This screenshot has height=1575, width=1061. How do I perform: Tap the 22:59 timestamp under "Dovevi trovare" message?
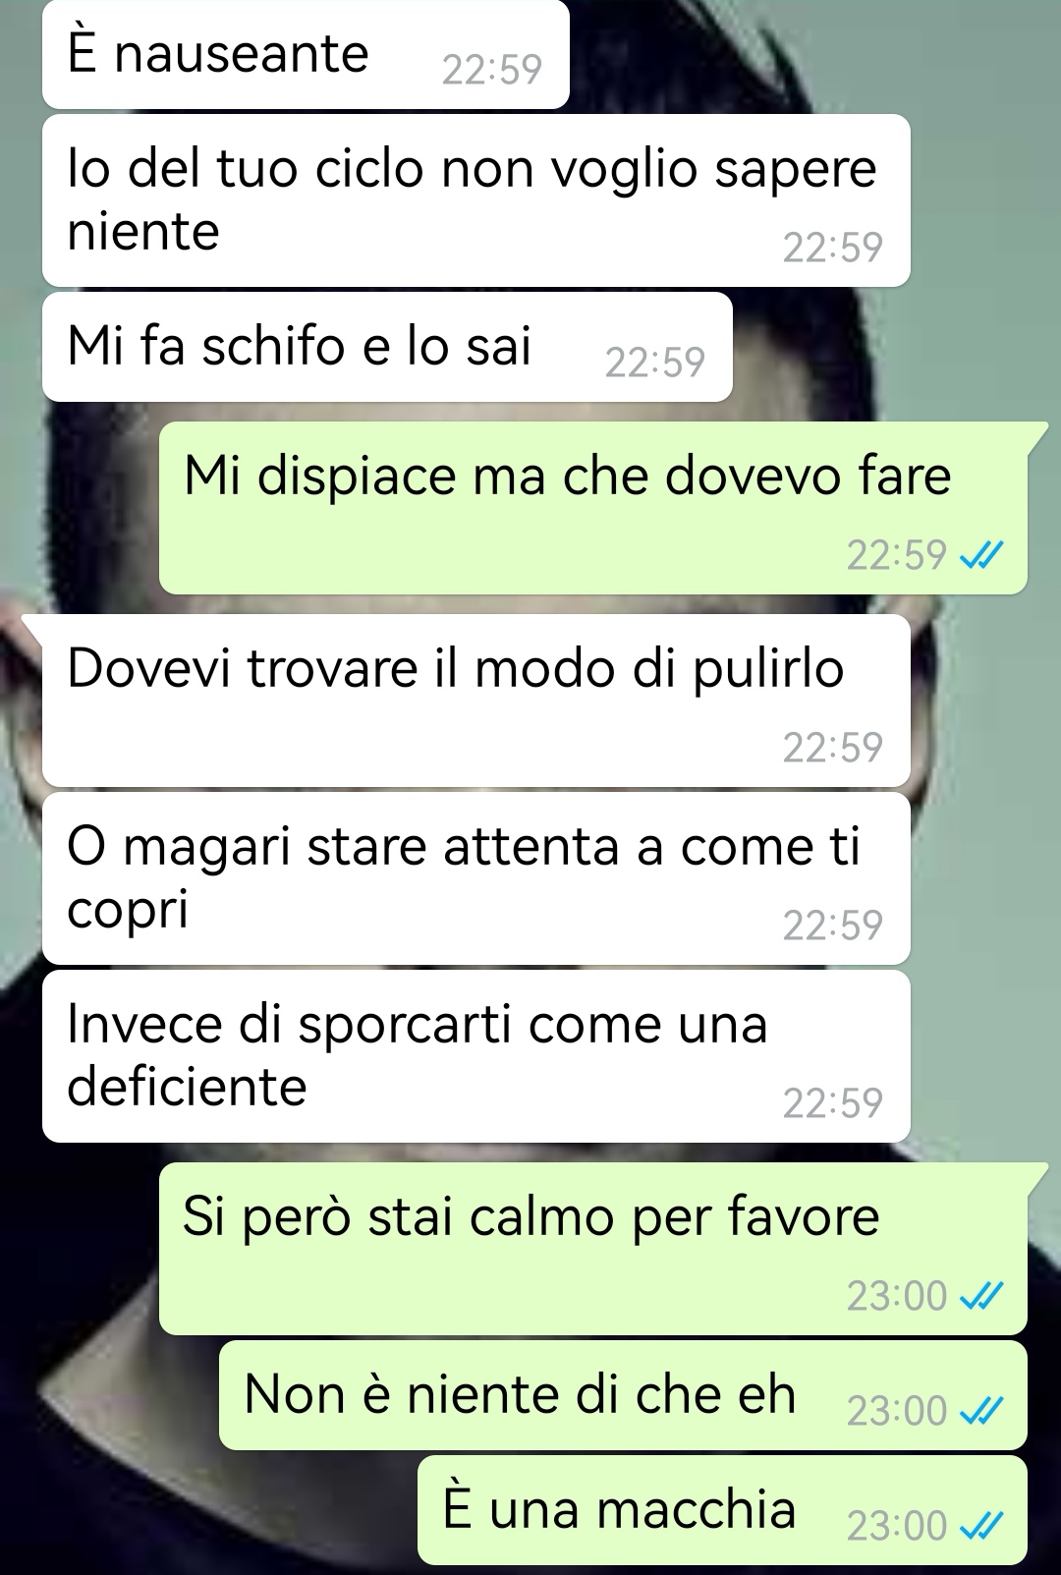click(x=833, y=749)
